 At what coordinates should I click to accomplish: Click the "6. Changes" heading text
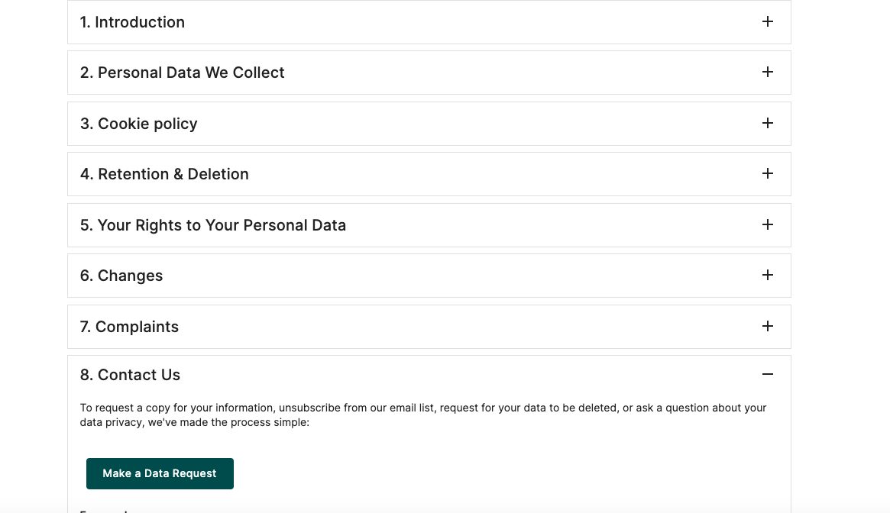pyautogui.click(x=121, y=276)
